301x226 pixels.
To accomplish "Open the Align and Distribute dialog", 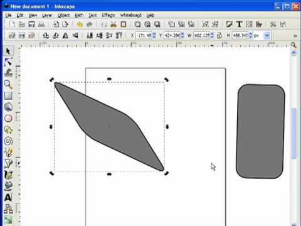I will pos(259,24).
